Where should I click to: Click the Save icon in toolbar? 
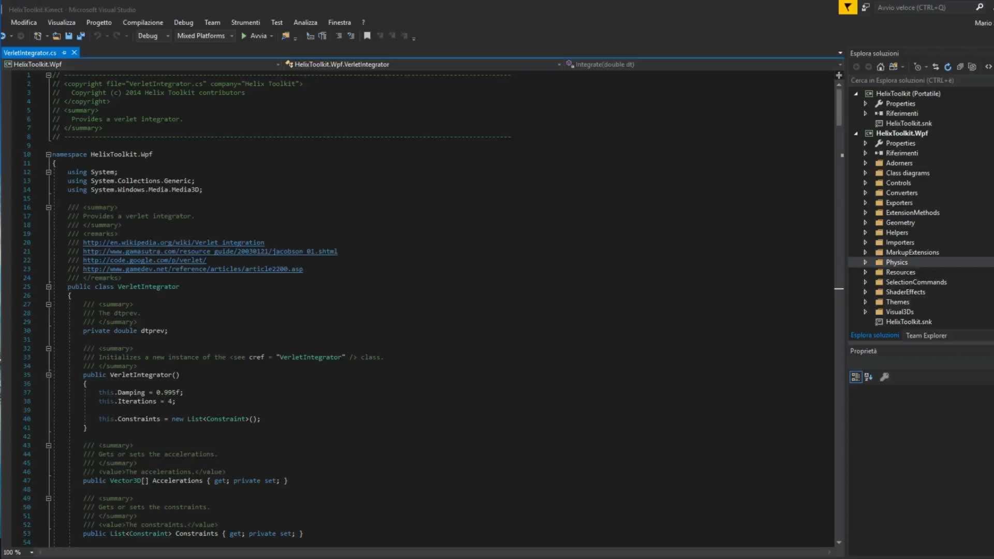tap(68, 36)
